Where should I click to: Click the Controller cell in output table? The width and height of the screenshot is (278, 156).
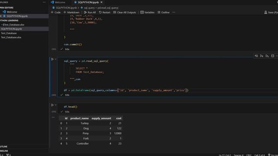tap(83, 143)
